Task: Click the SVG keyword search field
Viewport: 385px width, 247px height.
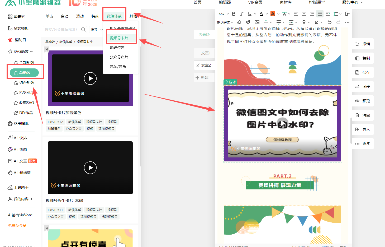Action: (62, 30)
